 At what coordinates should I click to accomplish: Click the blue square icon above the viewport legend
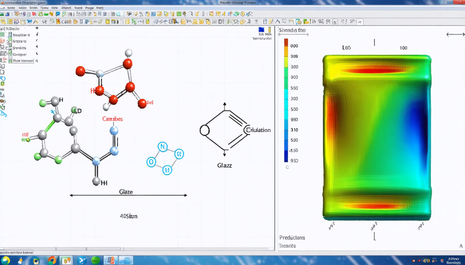[261, 30]
